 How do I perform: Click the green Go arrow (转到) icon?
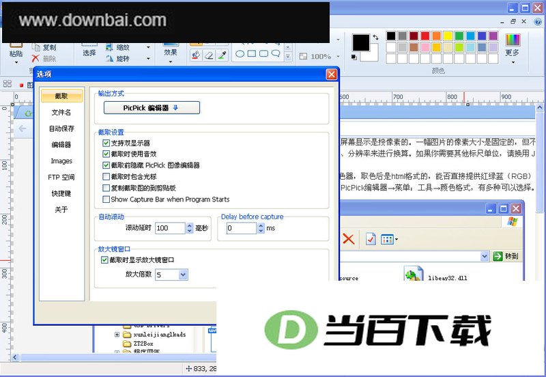498,256
